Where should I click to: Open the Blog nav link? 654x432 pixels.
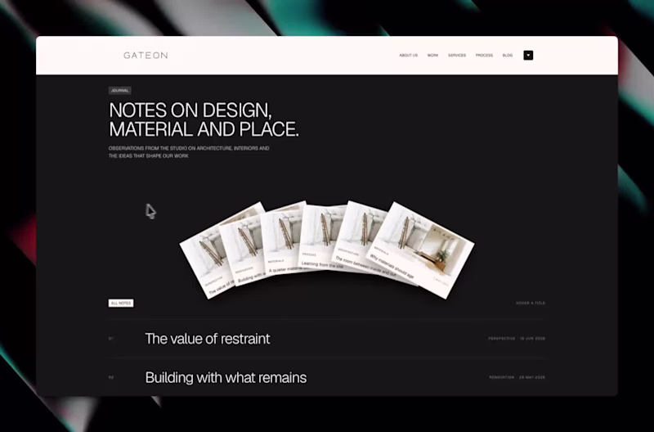click(507, 55)
